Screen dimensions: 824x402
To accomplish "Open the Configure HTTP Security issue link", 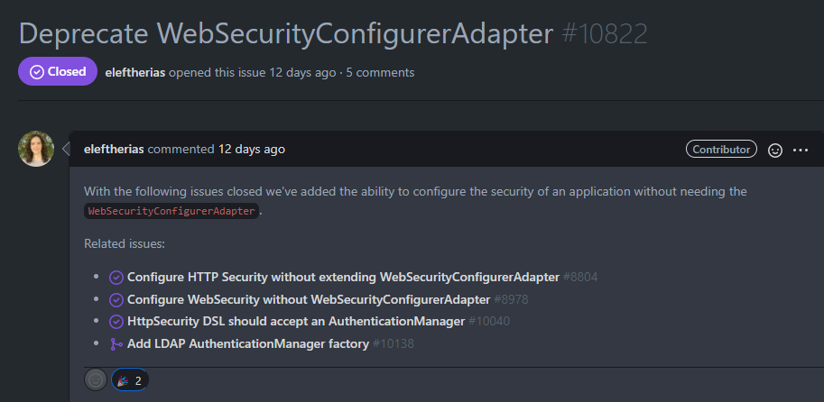I will (x=343, y=278).
